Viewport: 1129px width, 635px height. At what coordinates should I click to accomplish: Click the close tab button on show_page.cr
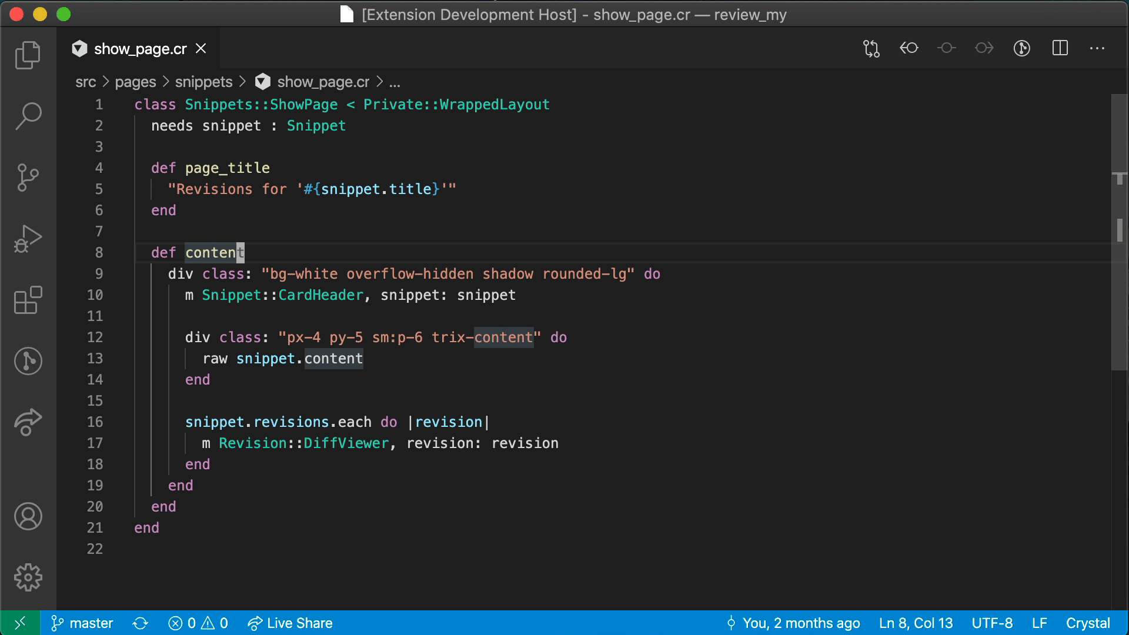click(201, 49)
